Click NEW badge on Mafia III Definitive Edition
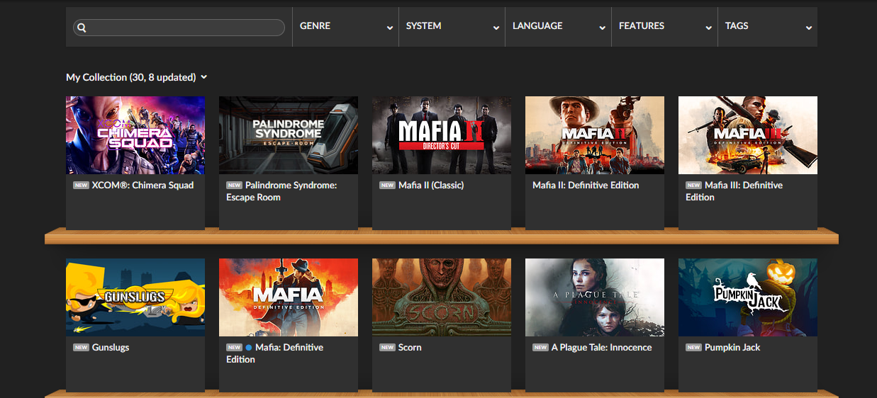The height and width of the screenshot is (398, 877). point(693,186)
